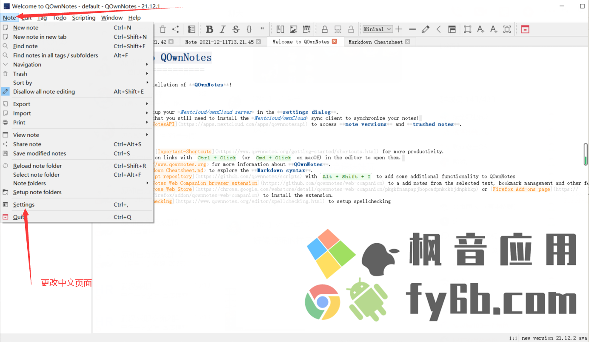Insert block quote with the quote icon
589x342 pixels.
tap(262, 29)
